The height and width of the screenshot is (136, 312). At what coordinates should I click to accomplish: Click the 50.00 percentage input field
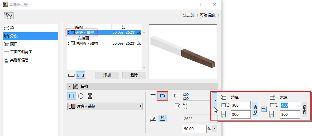click(x=195, y=129)
